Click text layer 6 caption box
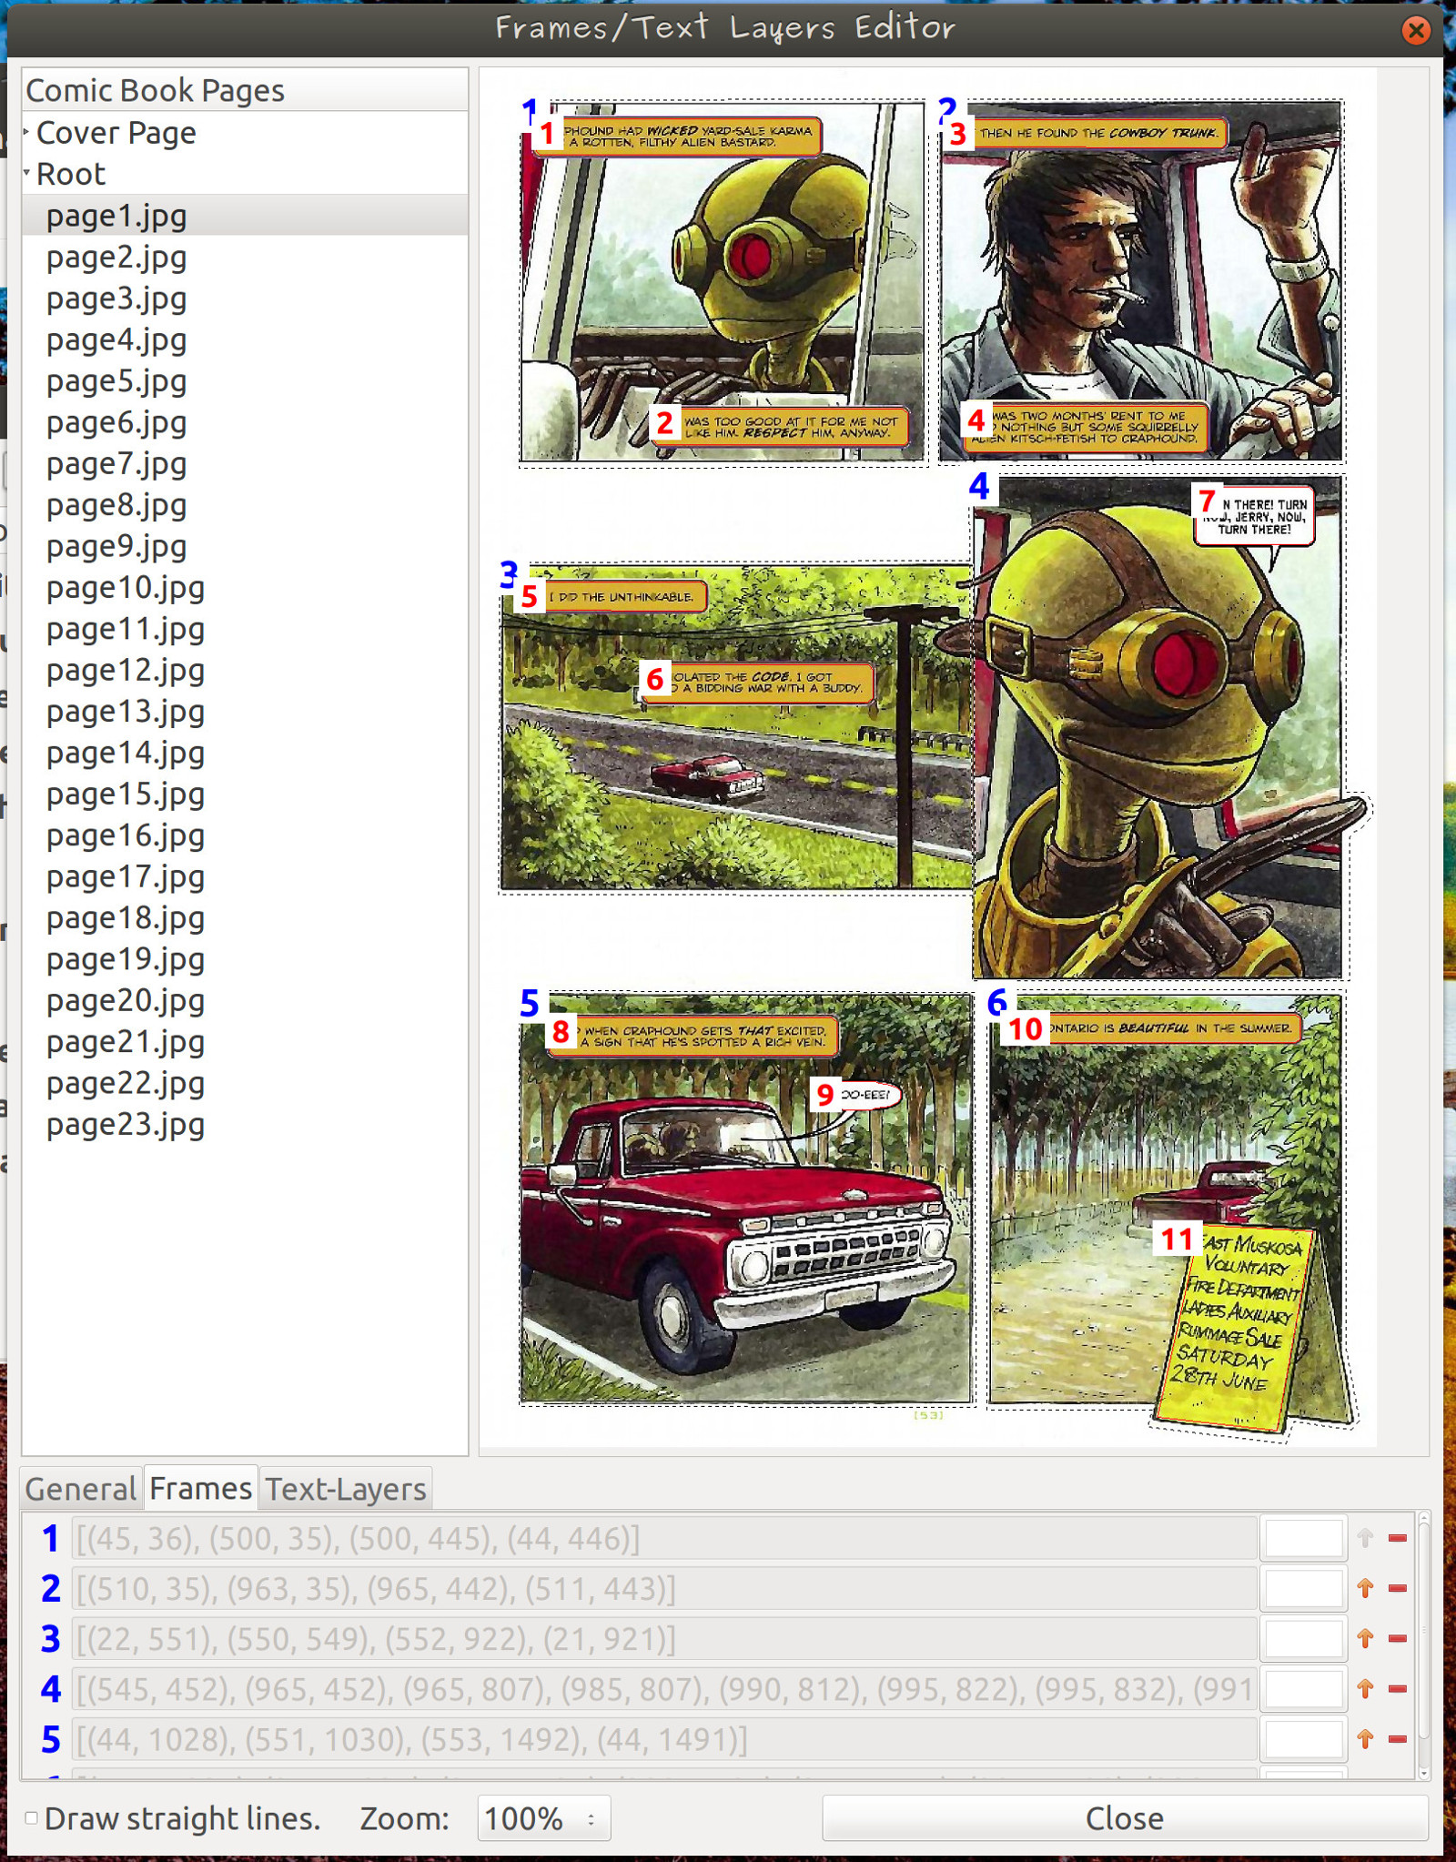1456x1862 pixels. pos(758,683)
